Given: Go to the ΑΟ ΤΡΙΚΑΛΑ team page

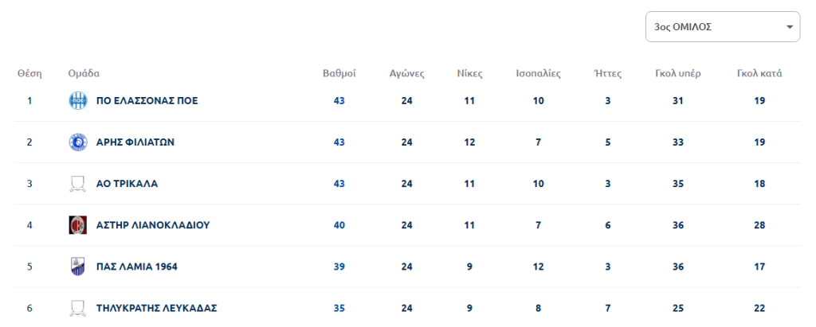Looking at the screenshot, I should click(x=127, y=184).
